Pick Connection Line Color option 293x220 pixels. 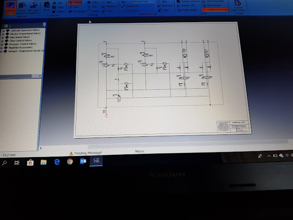(163, 10)
